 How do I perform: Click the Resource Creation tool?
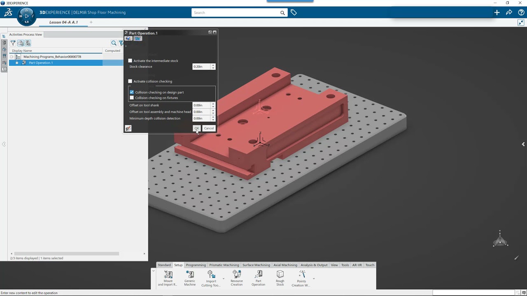(237, 278)
